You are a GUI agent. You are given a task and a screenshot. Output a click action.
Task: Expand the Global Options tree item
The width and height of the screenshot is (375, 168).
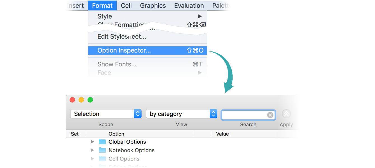tap(92, 142)
